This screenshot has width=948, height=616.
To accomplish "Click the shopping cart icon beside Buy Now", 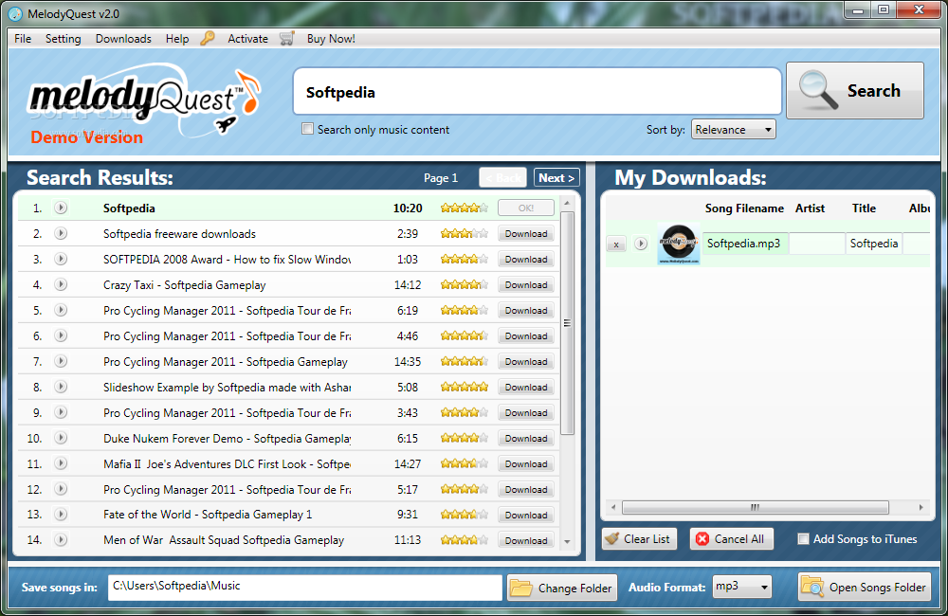I will [x=287, y=38].
